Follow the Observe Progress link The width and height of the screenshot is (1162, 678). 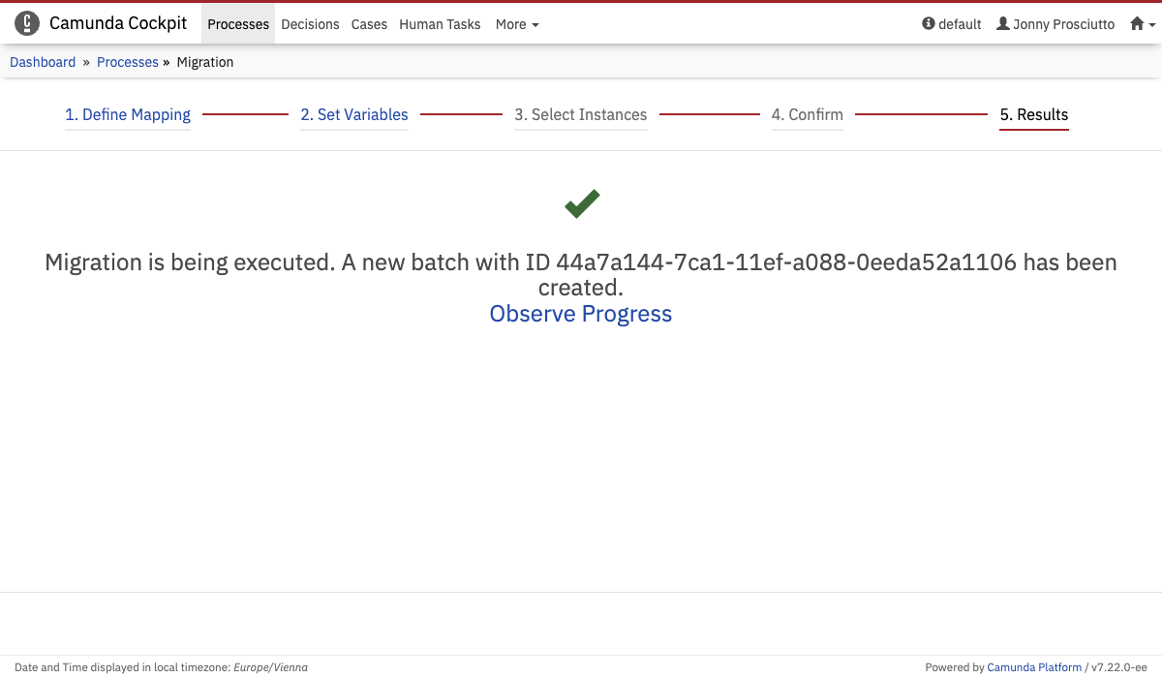580,314
